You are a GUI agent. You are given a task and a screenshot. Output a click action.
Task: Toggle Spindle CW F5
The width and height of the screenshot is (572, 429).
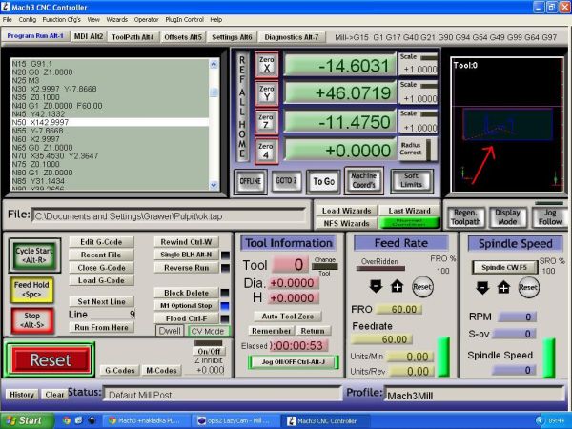pos(504,267)
